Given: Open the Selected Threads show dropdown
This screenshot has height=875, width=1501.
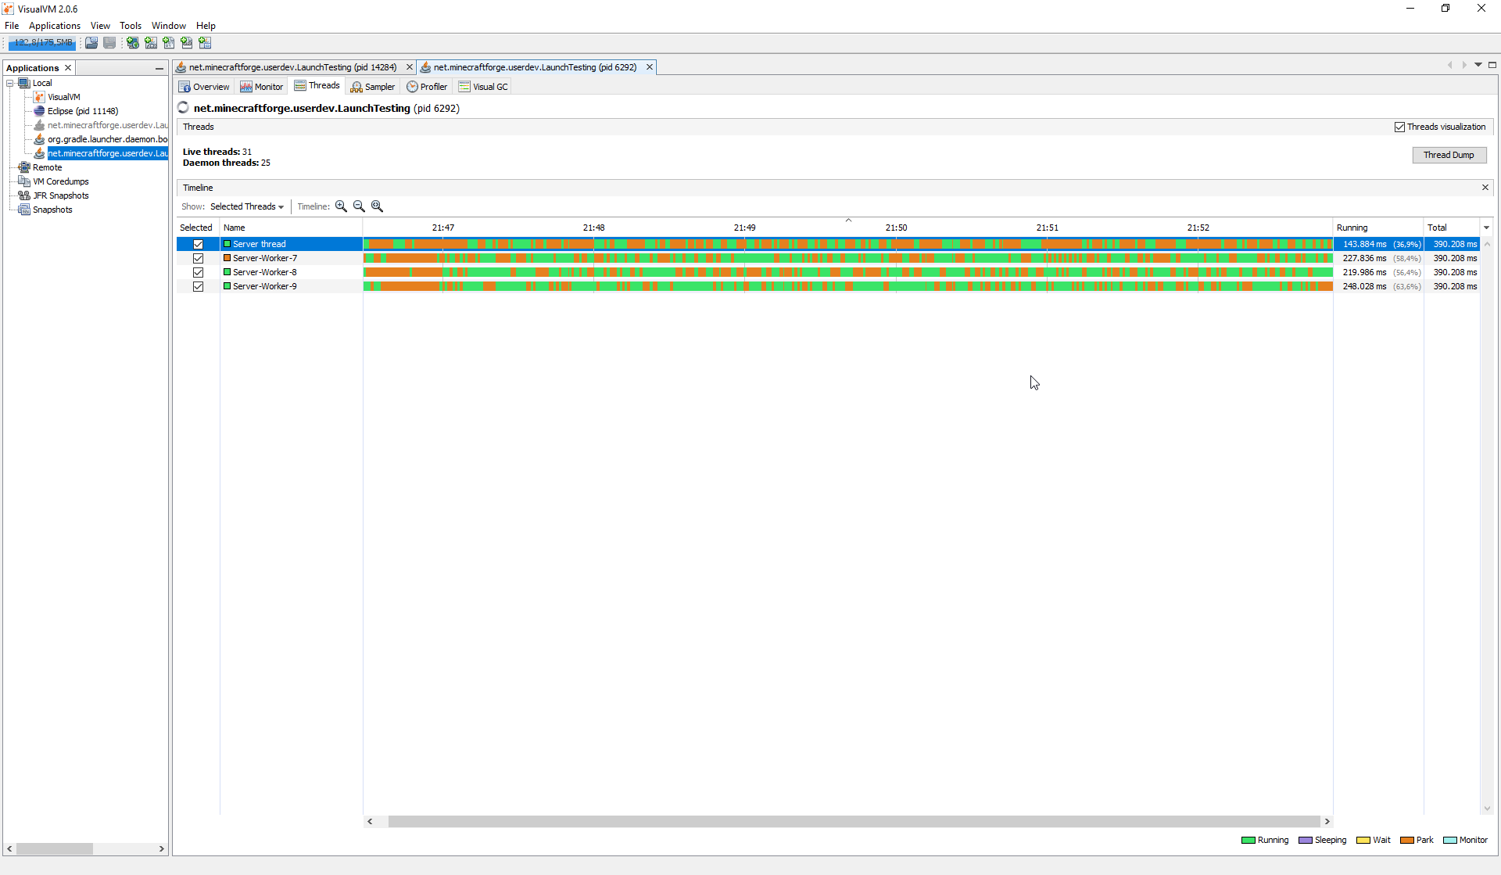Looking at the screenshot, I should tap(246, 206).
